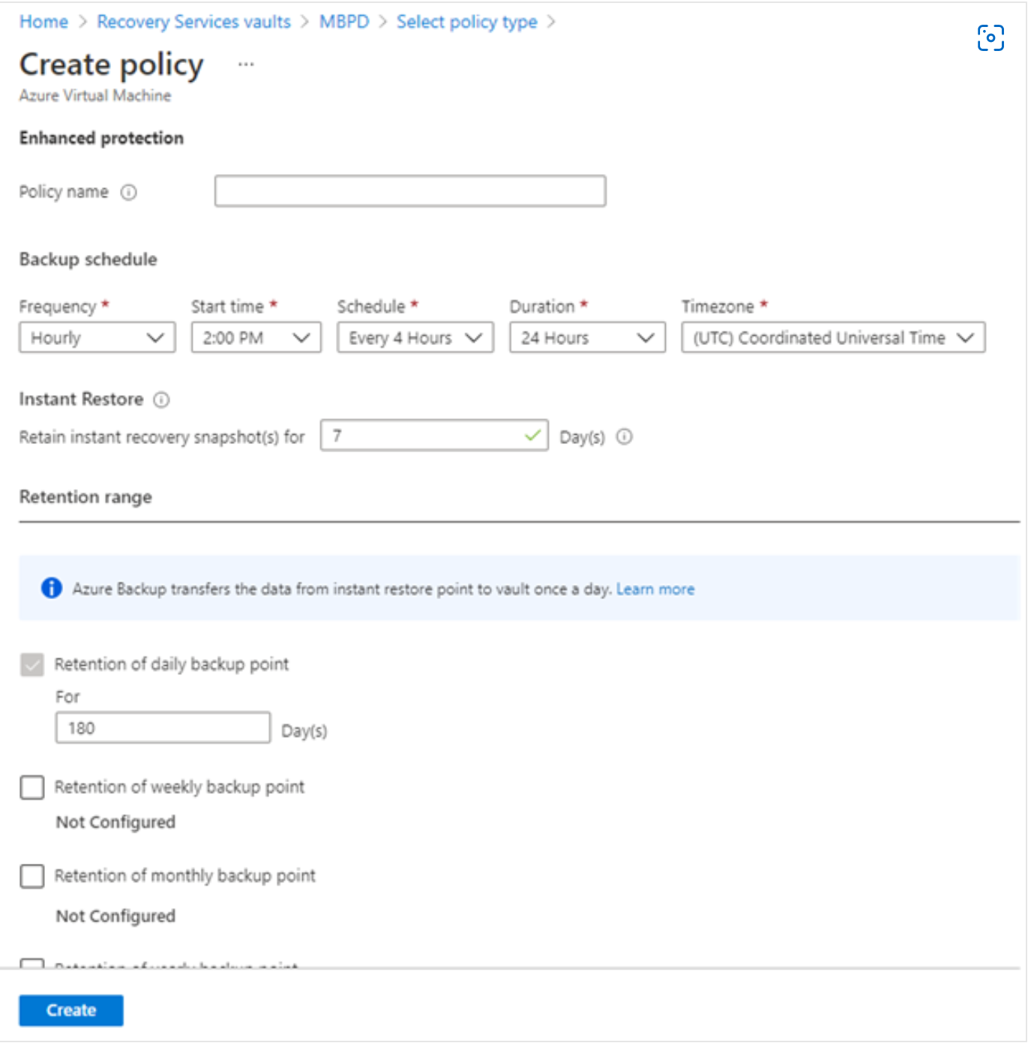
Task: Go to Home in the breadcrumb
Action: (43, 22)
